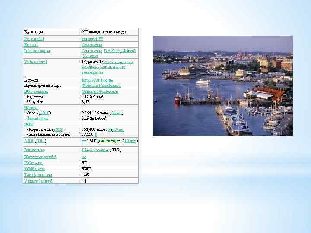This screenshot has width=311, height=233.
Task: Open the official language value link
Action: [92, 39]
